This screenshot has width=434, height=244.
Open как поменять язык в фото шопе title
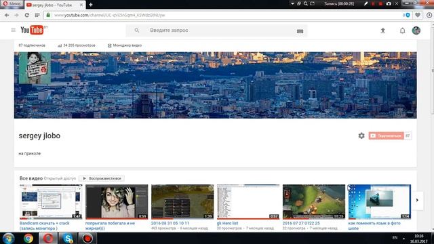point(374,226)
